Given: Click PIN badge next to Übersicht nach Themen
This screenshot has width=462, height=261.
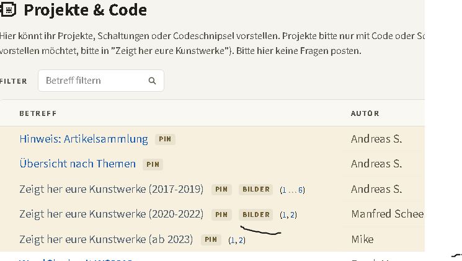Looking at the screenshot, I should coord(153,164).
